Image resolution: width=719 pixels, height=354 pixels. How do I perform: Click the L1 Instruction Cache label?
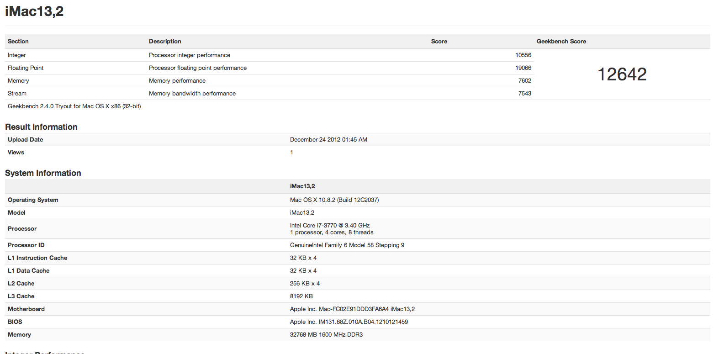[37, 258]
